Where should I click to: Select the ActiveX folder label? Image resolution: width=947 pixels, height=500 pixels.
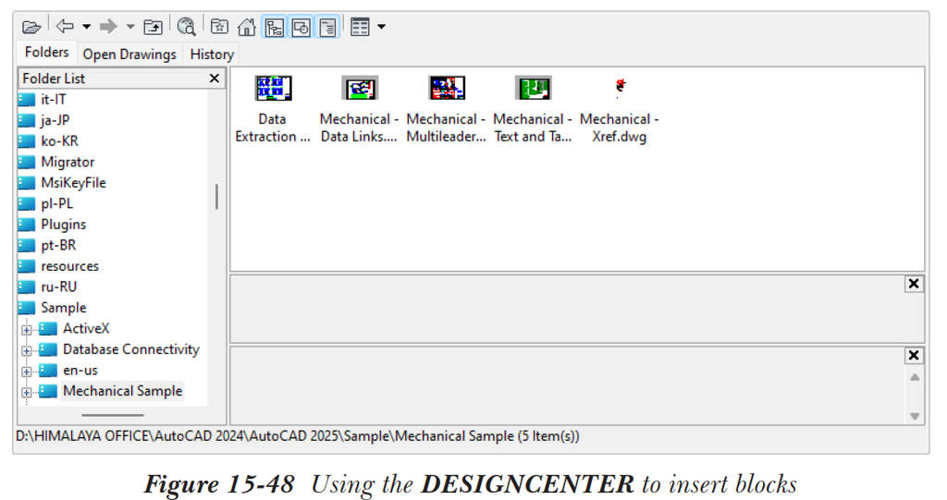coord(86,328)
